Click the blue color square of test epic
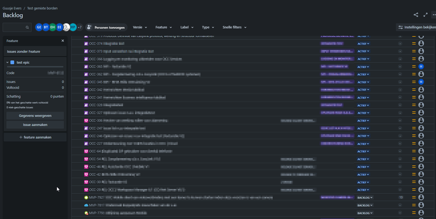436x219 pixels. [12, 62]
